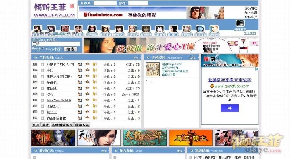290x159 pixels.
Task: Click headphone icon for Miss You Night &
Action: (x=87, y=100)
